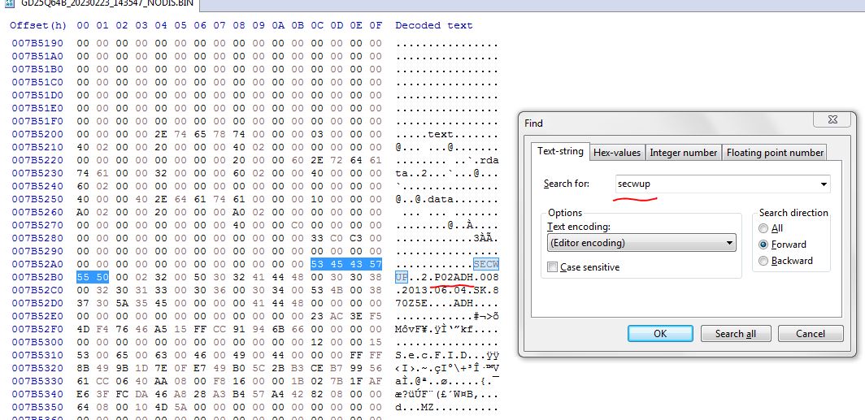Image resolution: width=865 pixels, height=420 pixels.
Task: Cancel the Find dialog
Action: point(811,333)
